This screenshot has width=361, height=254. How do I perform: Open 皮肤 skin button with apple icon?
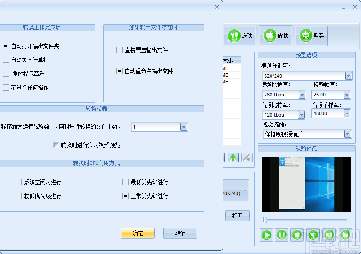[275, 36]
